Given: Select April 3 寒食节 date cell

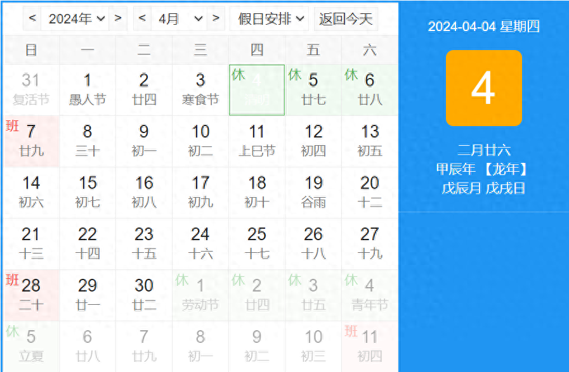Looking at the screenshot, I should point(200,89).
